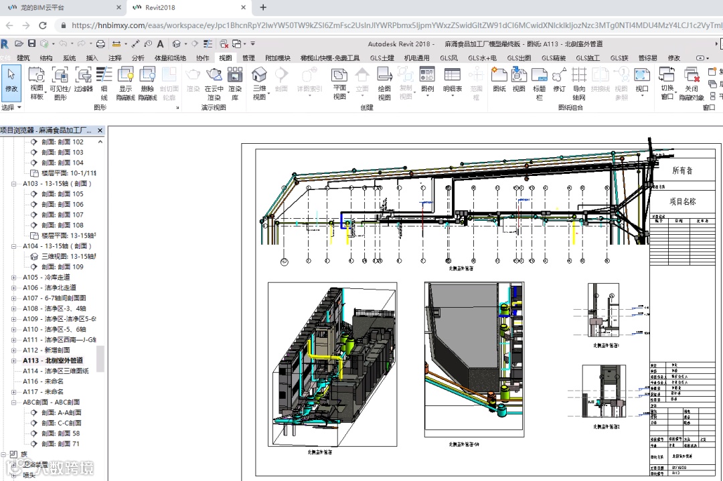Close the Project Browser panel
The image size is (723, 481).
pyautogui.click(x=100, y=130)
